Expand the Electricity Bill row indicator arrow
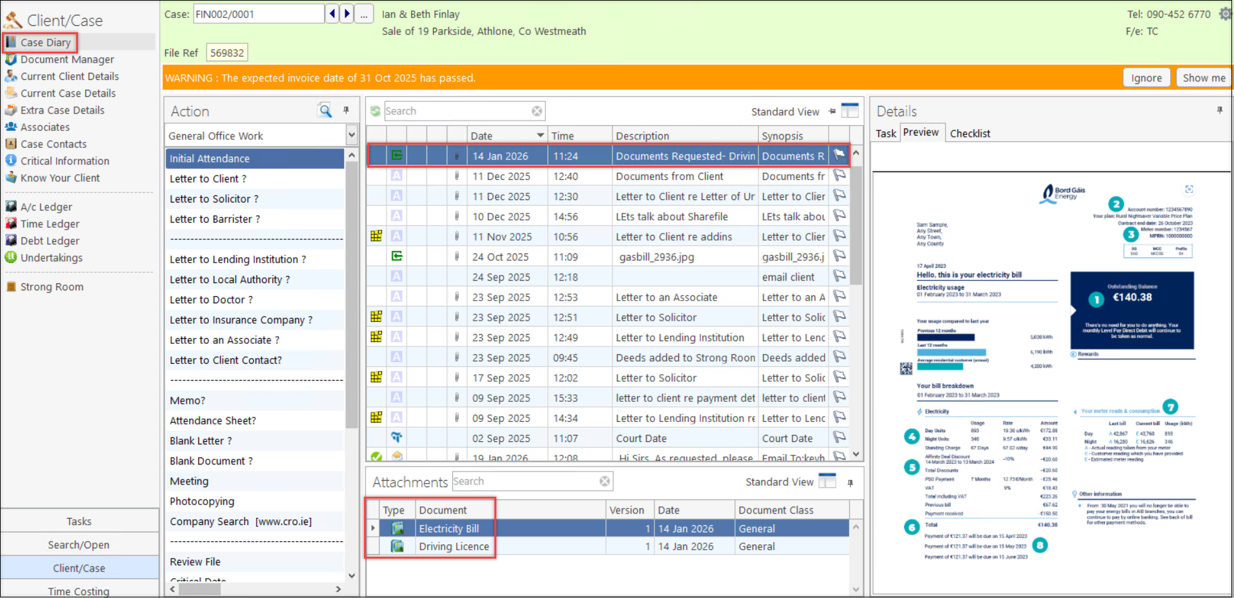Screen dimensions: 1234x598 pos(372,528)
